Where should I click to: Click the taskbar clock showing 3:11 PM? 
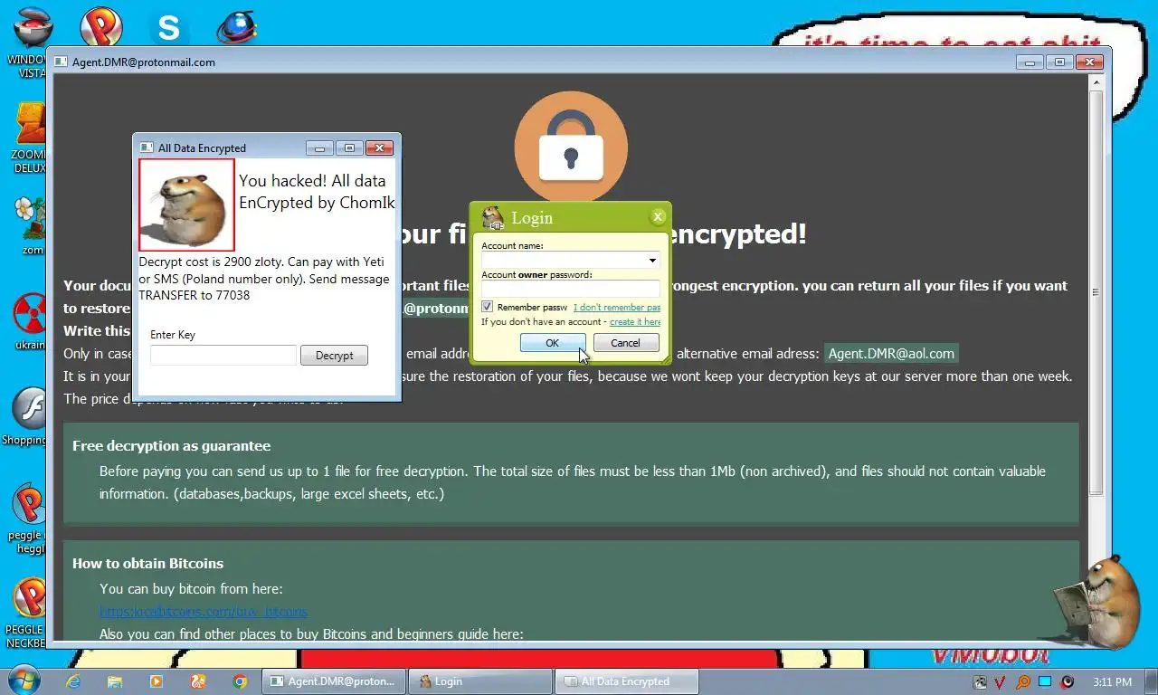click(x=1112, y=682)
